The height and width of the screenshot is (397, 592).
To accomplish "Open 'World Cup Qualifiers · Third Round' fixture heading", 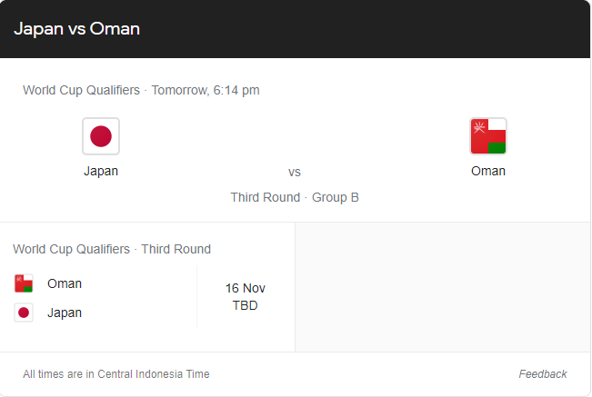I will (x=112, y=249).
